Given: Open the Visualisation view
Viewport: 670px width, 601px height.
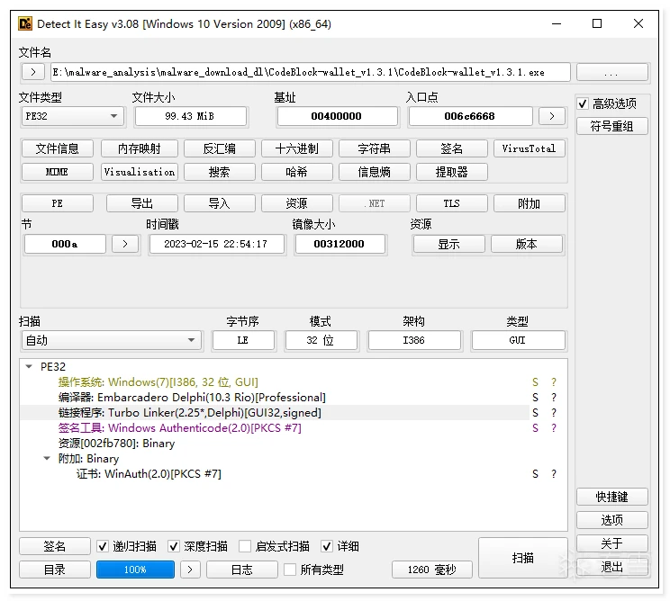Looking at the screenshot, I should pyautogui.click(x=140, y=172).
